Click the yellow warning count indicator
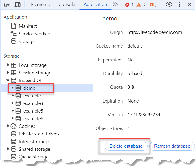Image resolution: width=195 pixels, height=166 pixels. (x=141, y=5)
